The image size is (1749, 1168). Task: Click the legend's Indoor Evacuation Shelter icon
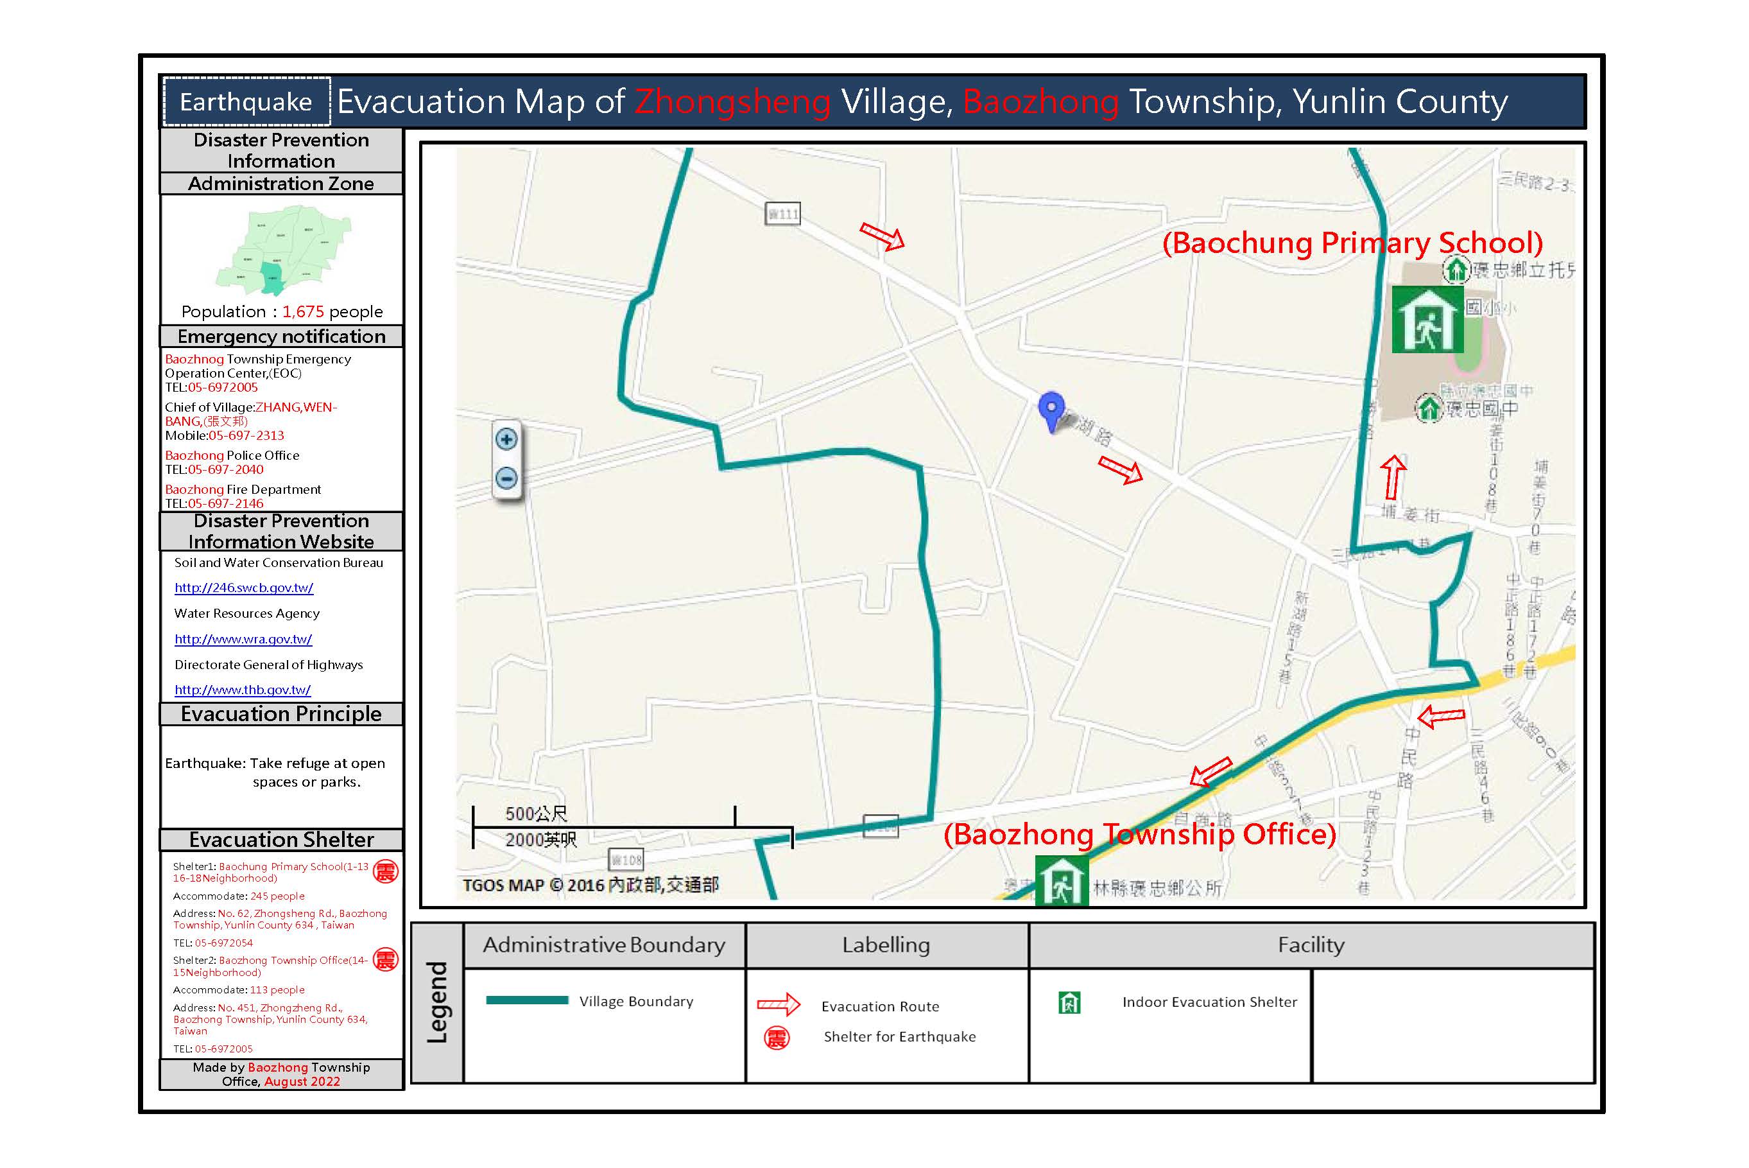coord(1069,1002)
